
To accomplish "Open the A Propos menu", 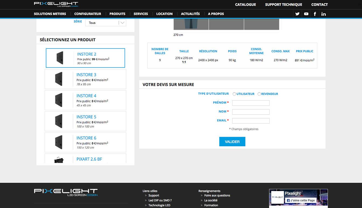I will click(216, 14).
